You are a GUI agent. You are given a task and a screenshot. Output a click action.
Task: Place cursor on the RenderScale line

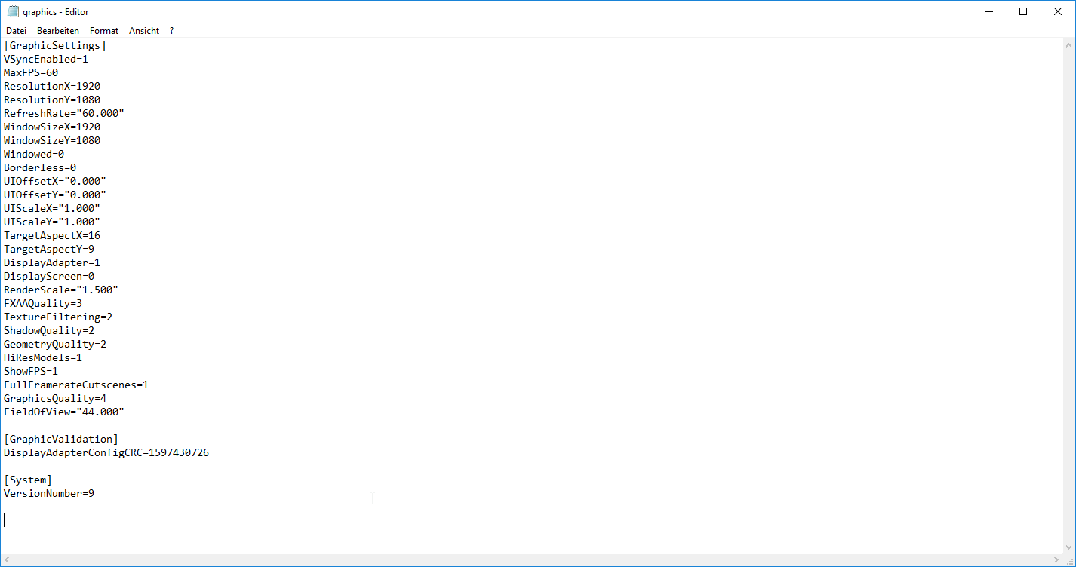(61, 290)
